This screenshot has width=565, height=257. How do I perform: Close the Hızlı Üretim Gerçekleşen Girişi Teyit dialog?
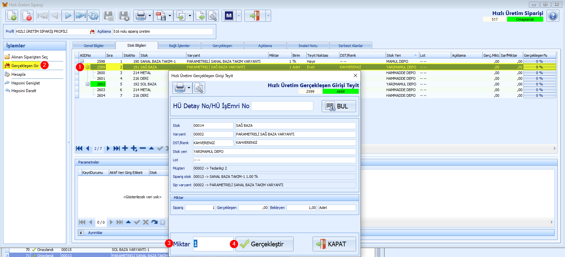(x=355, y=76)
